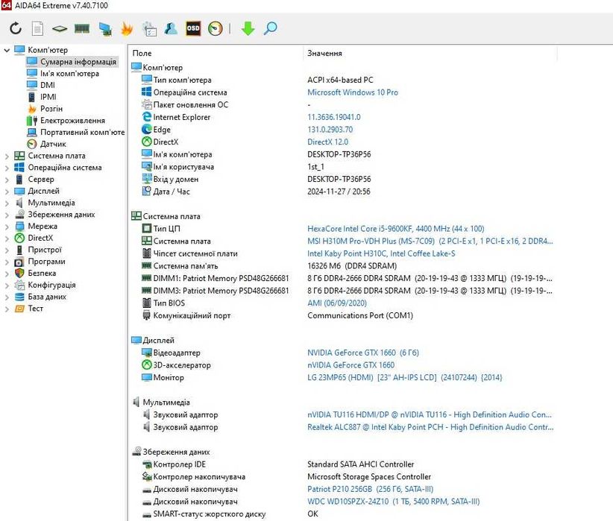Expand the Операційна система tree node

[x=7, y=168]
